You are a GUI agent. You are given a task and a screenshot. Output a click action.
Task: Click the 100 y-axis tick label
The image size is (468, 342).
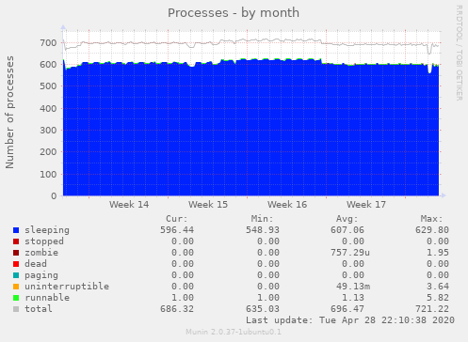[x=48, y=175]
